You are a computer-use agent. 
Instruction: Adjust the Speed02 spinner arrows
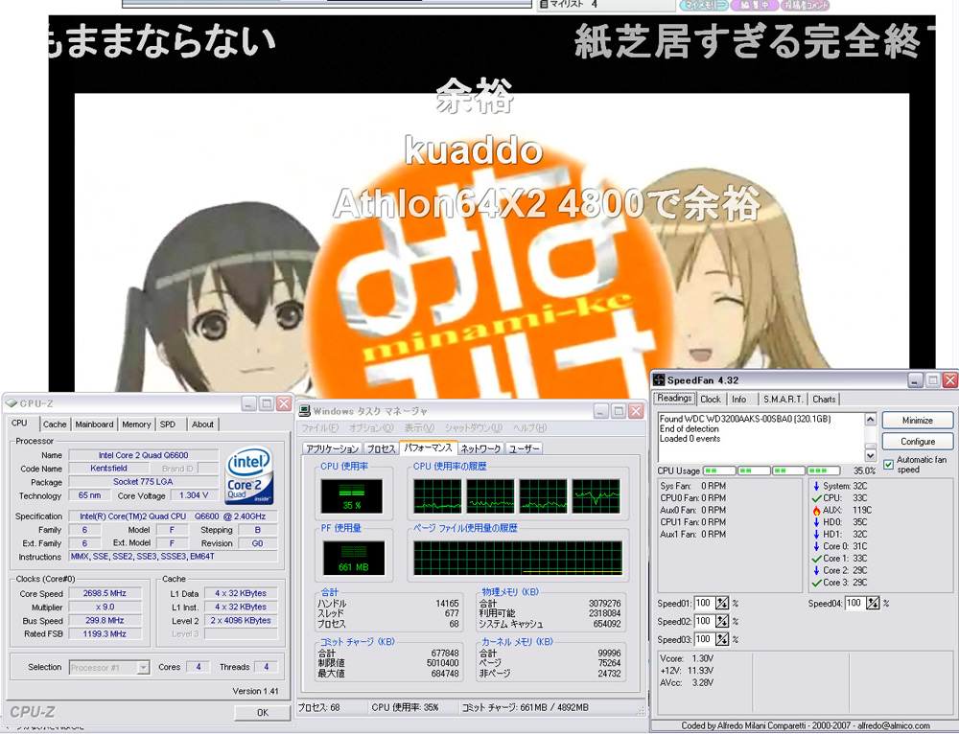(722, 622)
